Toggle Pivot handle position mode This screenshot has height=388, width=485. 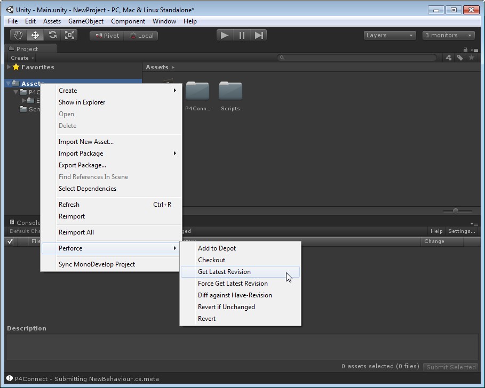click(x=107, y=36)
